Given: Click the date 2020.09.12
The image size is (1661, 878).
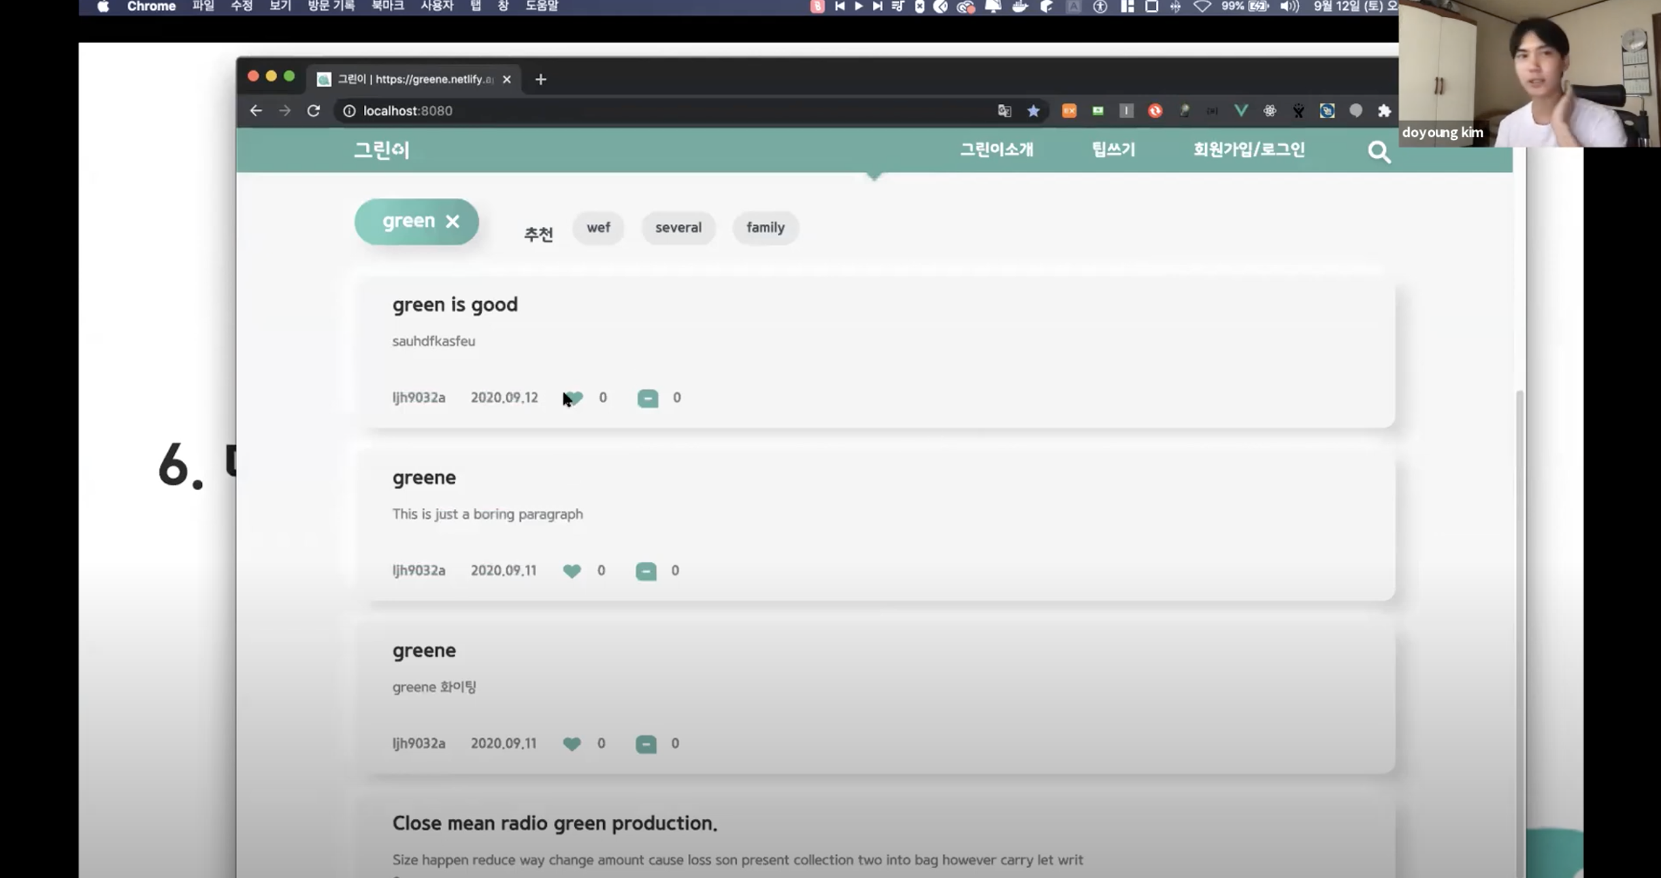Looking at the screenshot, I should click(x=504, y=398).
